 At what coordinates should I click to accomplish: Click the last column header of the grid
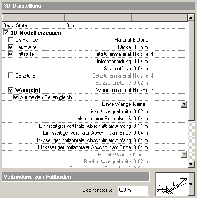[160, 18]
